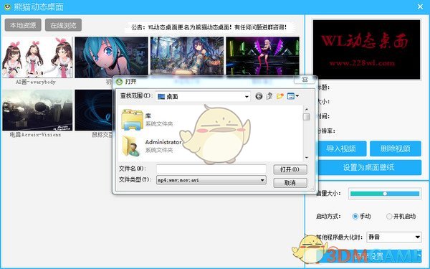Click 设置为桌面壁纸 button

coord(369,167)
